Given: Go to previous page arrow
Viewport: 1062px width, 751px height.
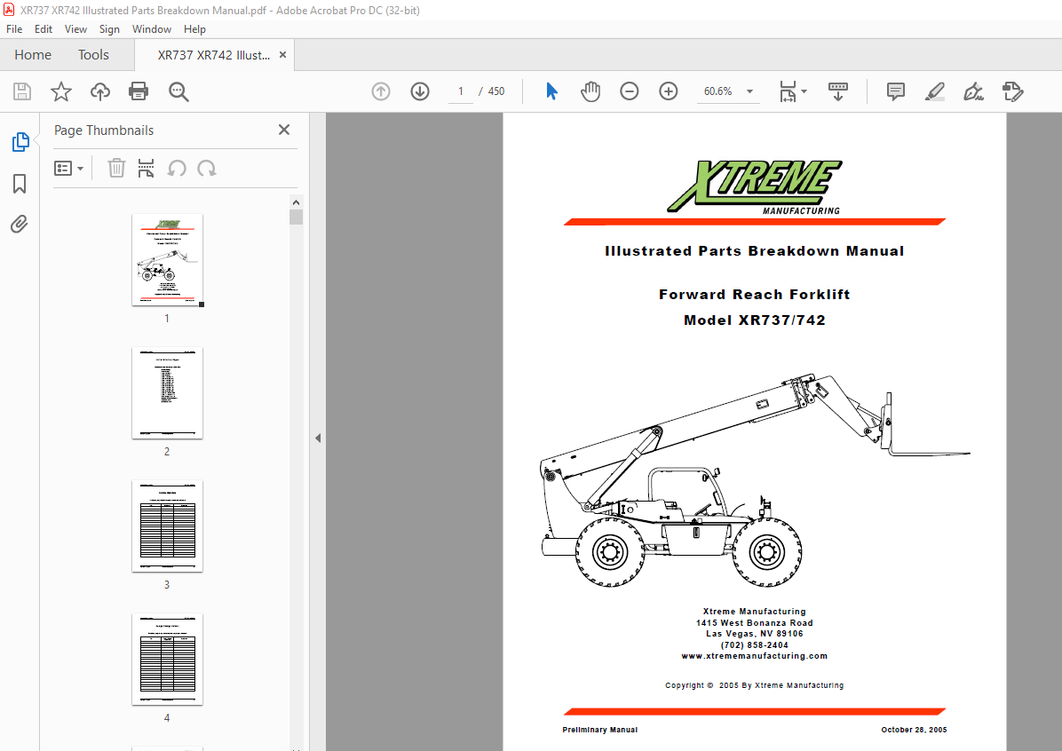Looking at the screenshot, I should click(381, 91).
